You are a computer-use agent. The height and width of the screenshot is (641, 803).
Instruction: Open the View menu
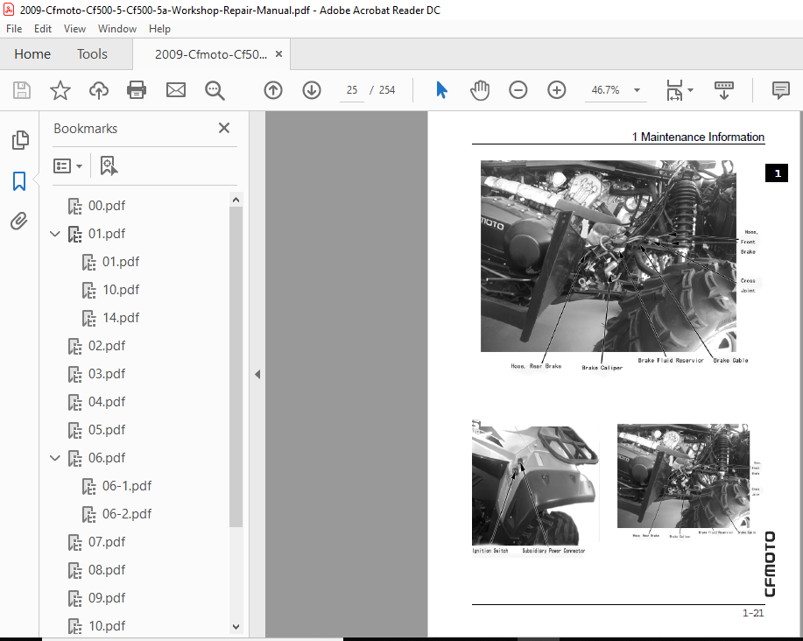point(74,29)
